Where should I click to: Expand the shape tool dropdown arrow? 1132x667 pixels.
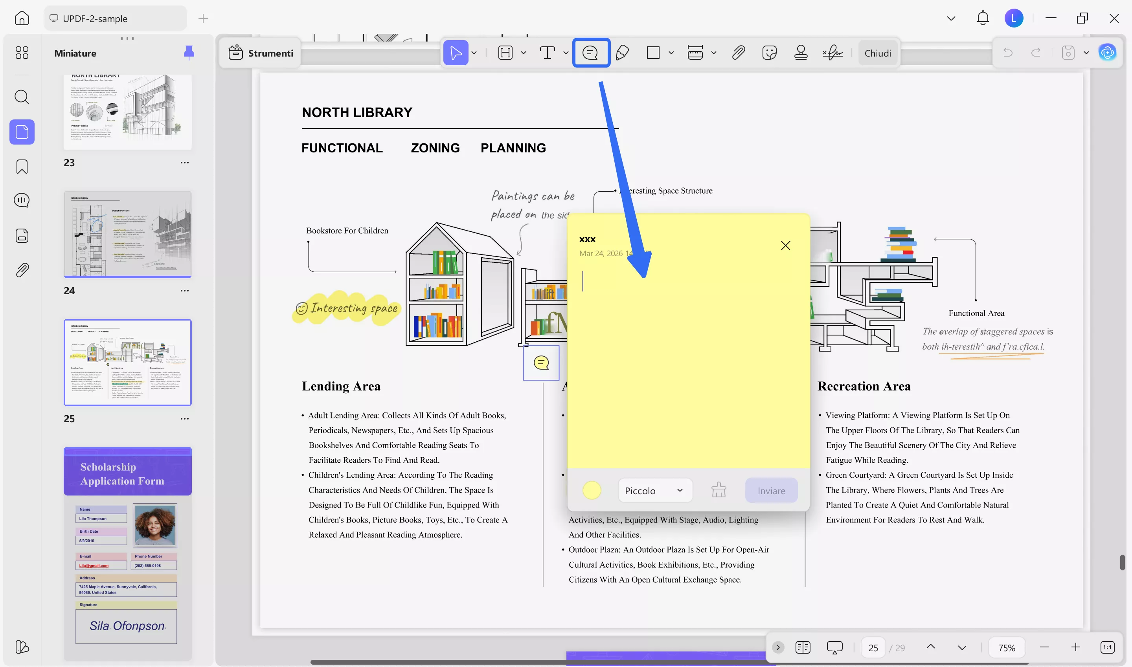(x=671, y=53)
